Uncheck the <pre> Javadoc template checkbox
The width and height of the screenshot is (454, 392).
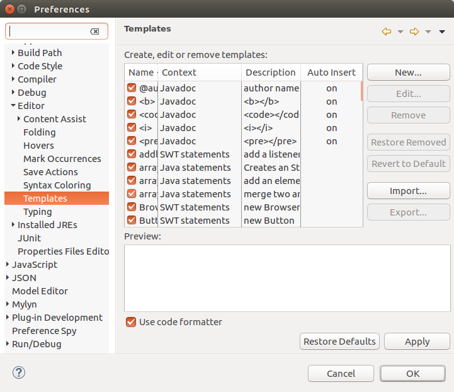point(132,141)
